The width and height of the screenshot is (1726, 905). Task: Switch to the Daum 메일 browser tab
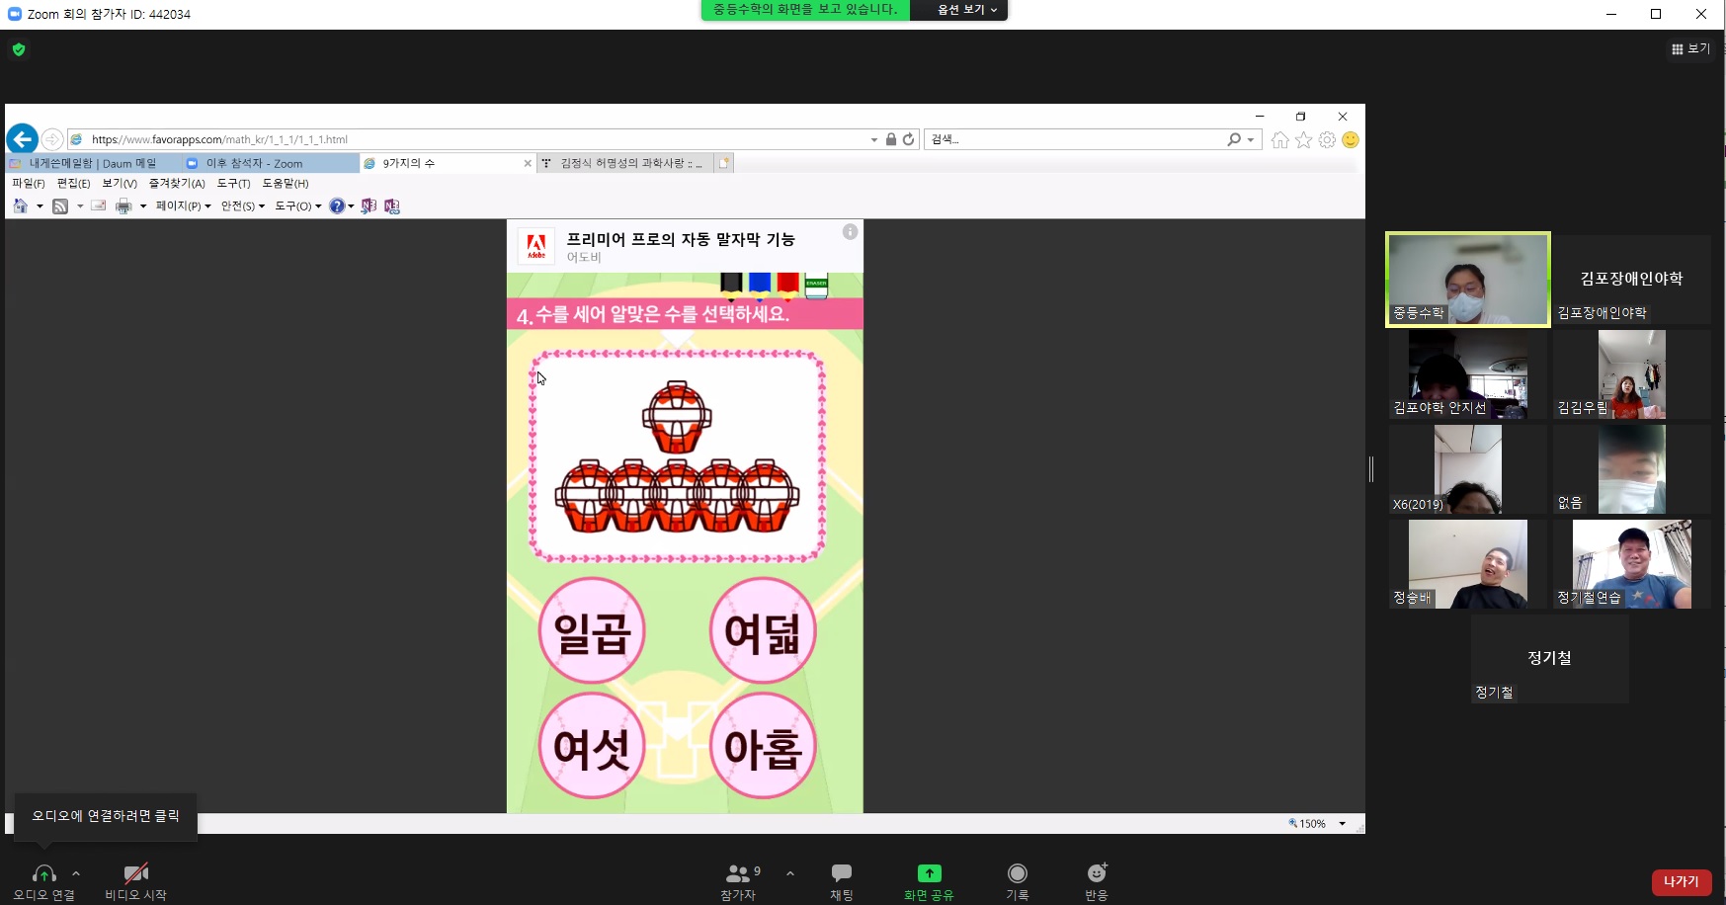(93, 163)
